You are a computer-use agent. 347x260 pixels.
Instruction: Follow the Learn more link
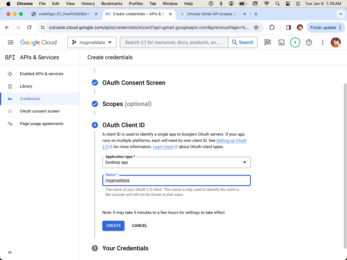point(163,147)
